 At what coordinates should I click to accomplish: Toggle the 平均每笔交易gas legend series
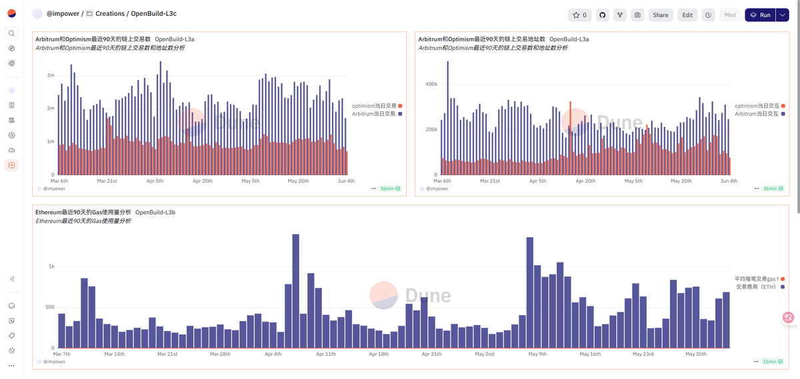click(x=760, y=278)
